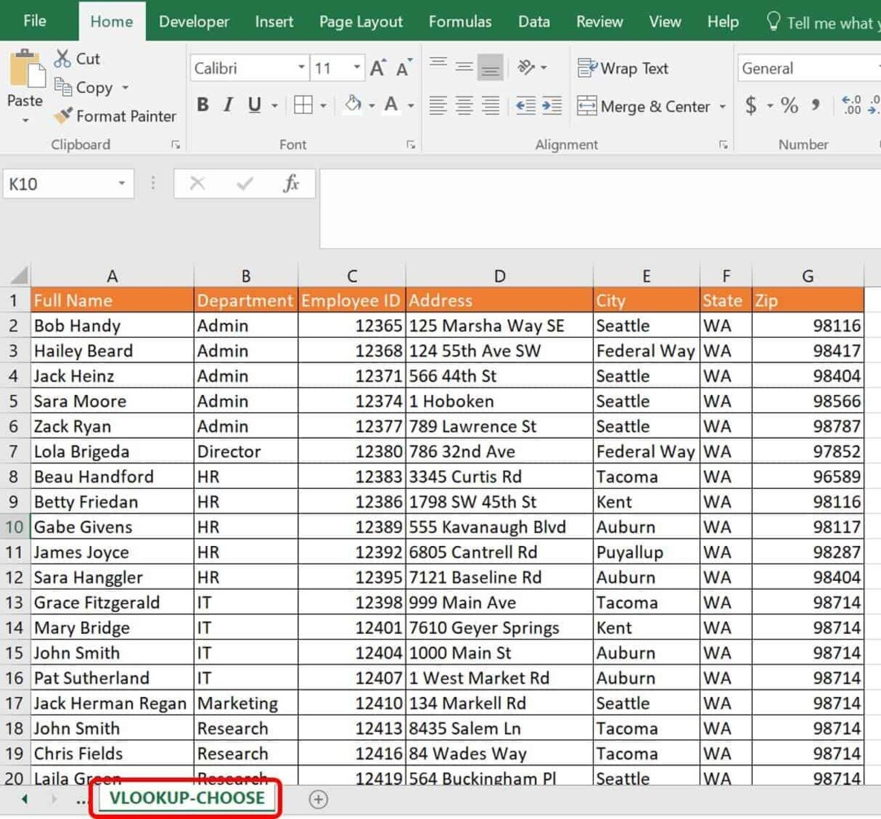Click the Insert Function fx icon
The height and width of the screenshot is (819, 881).
pyautogui.click(x=291, y=184)
